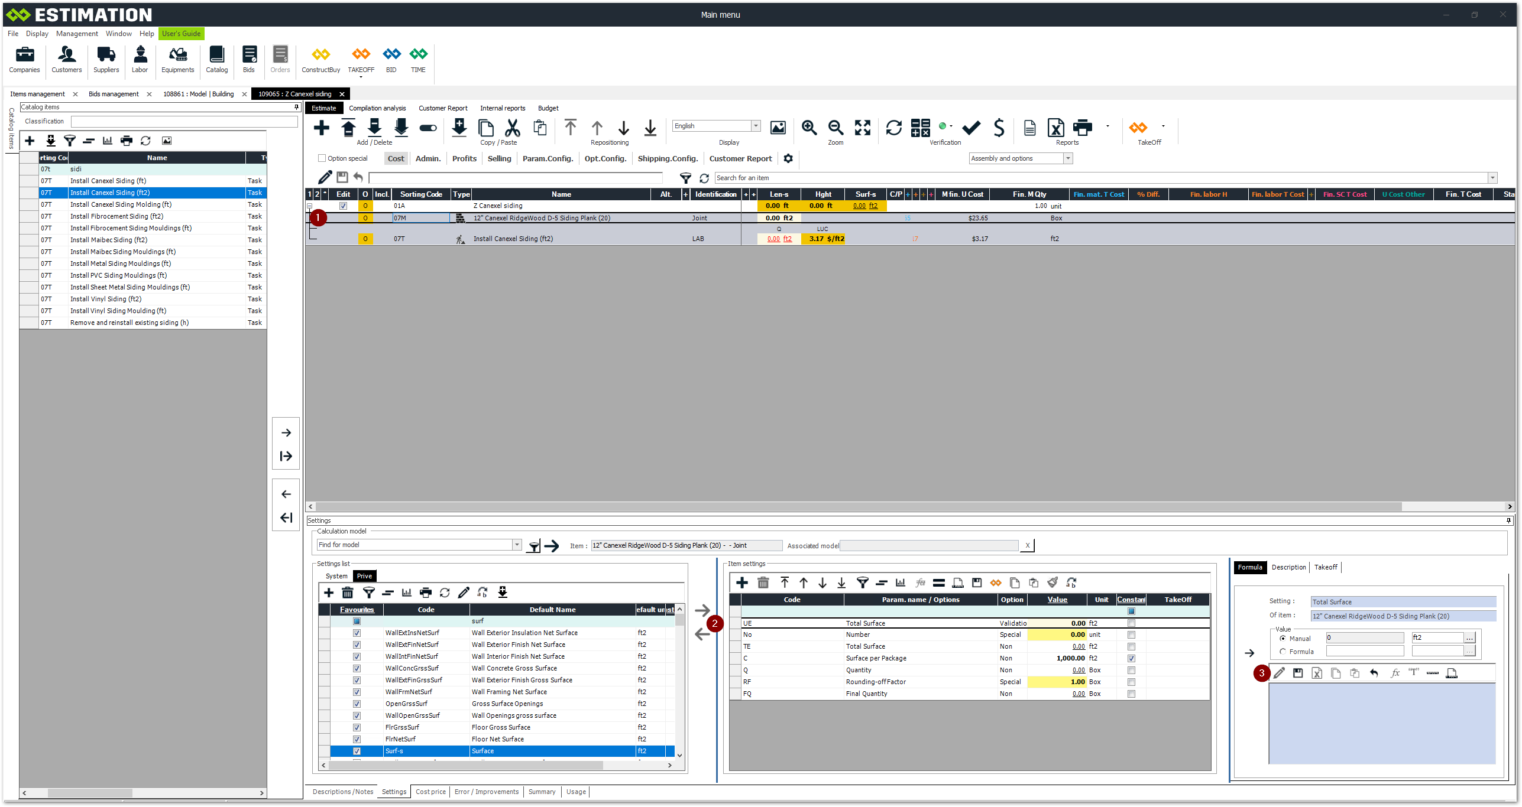Click the Param.Config. button
The width and height of the screenshot is (1522, 807).
pyautogui.click(x=548, y=158)
